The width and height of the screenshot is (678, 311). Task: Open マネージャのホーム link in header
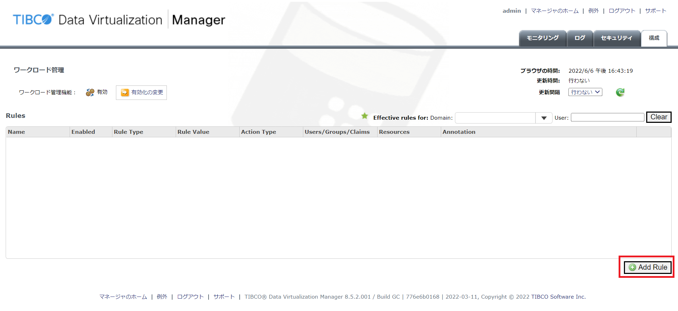554,11
